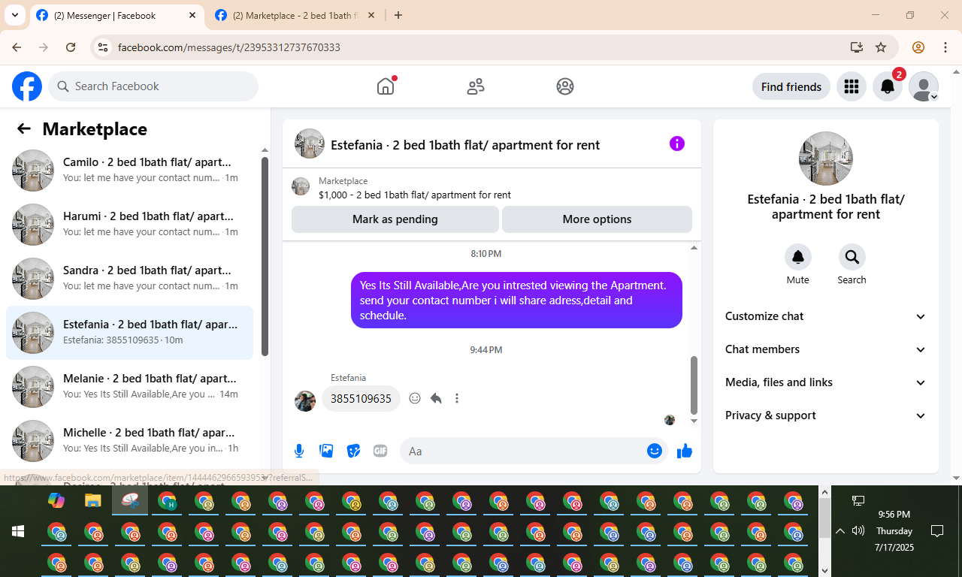The height and width of the screenshot is (577, 962).
Task: Close the Messenger | Facebook tab
Action: pos(192,15)
